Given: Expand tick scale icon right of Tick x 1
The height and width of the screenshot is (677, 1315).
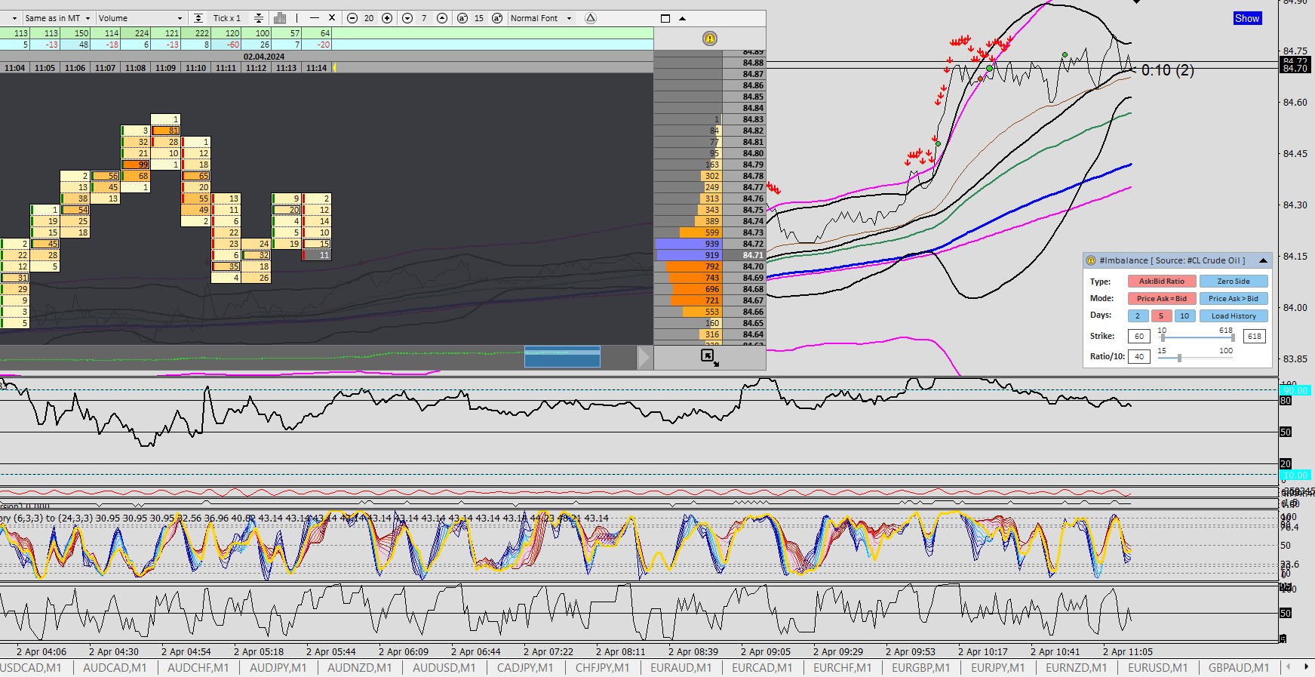Looking at the screenshot, I should coord(258,18).
